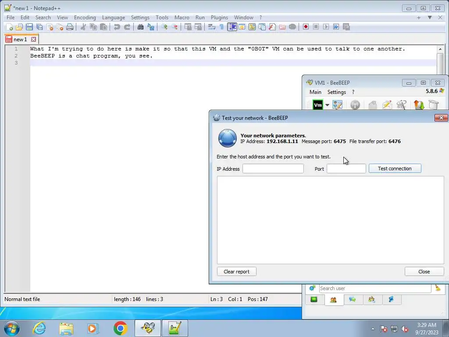Create a new file in Notepad++ toolbar
The image size is (449, 337).
click(10, 27)
